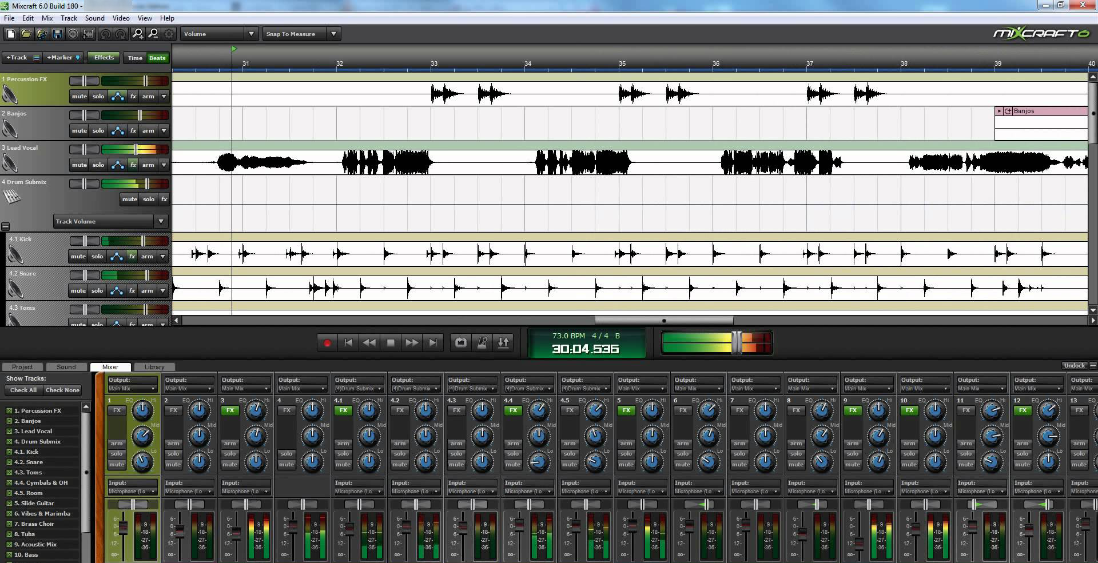
Task: Redo the action via toolbar
Action: pyautogui.click(x=120, y=34)
